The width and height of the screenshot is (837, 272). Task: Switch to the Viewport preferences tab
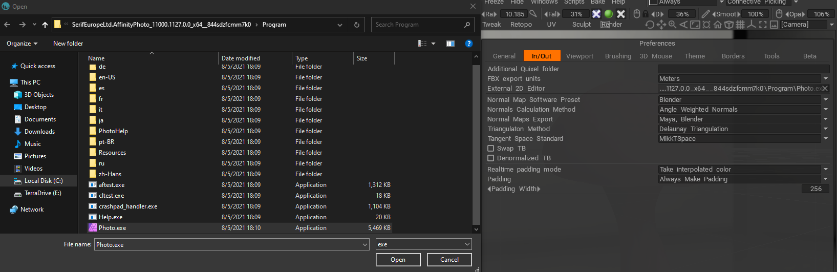580,56
